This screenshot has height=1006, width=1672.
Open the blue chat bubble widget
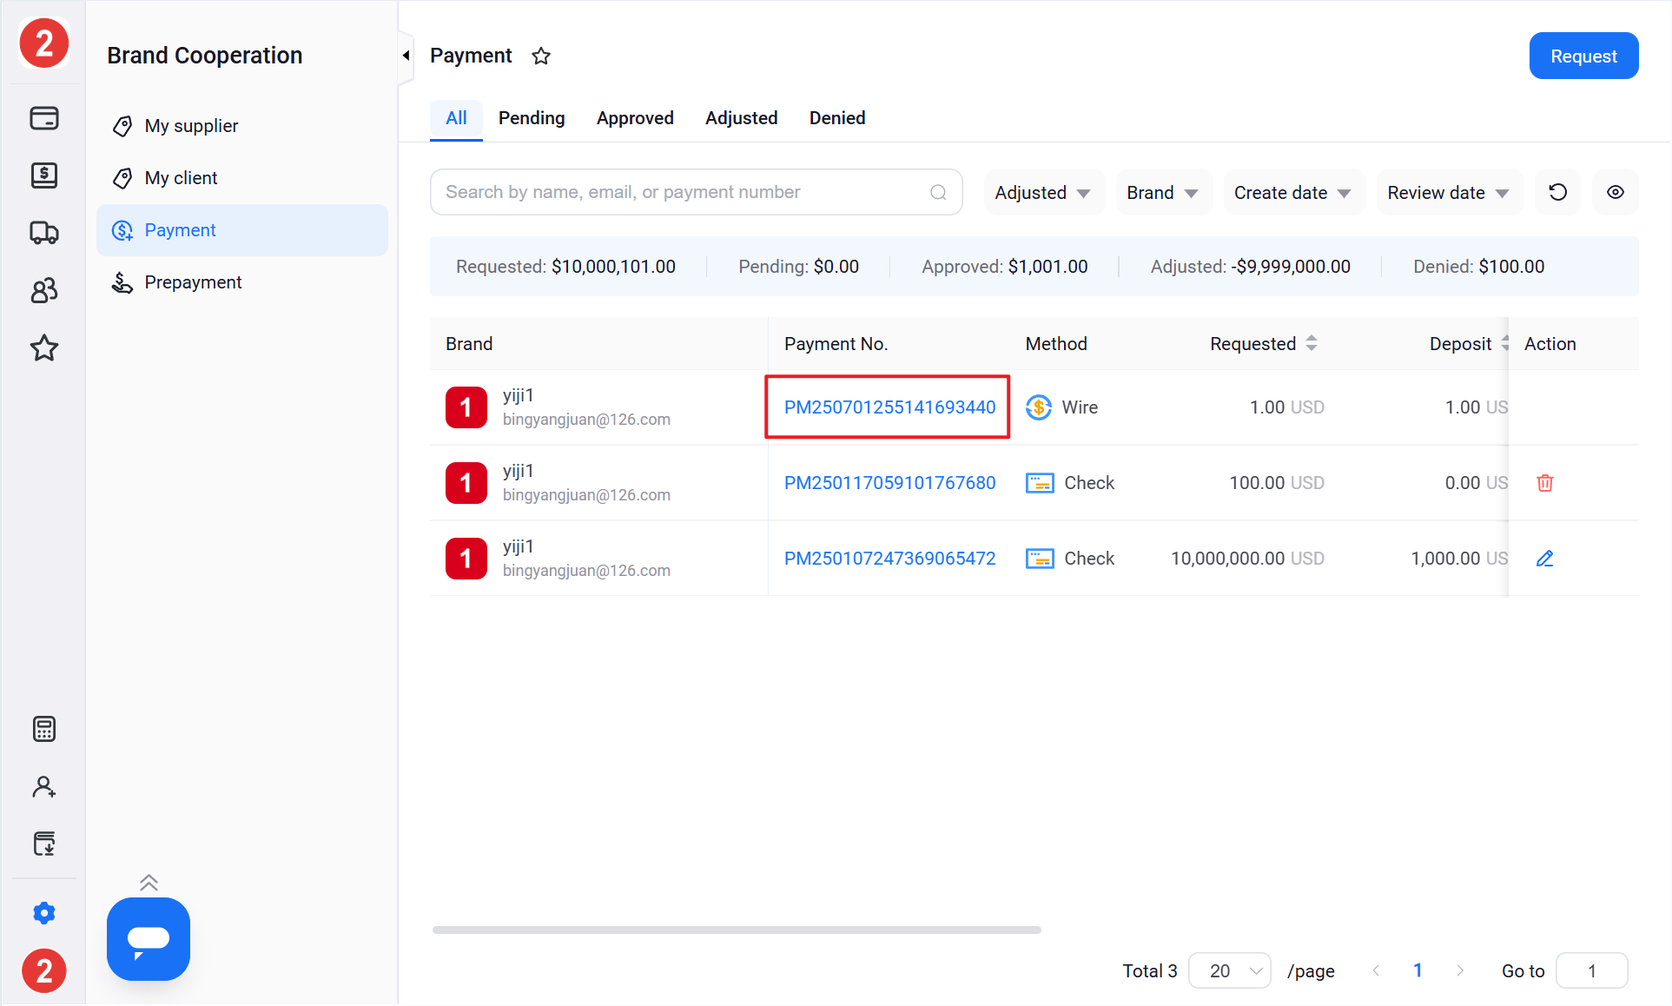(x=149, y=939)
